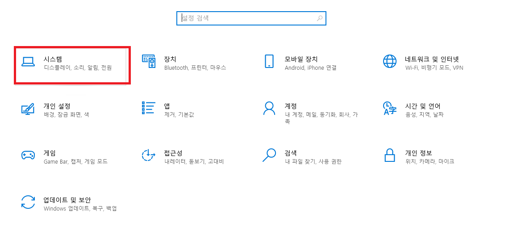Click the 개인 설정 paintbrush icon
This screenshot has width=505, height=228.
point(28,109)
